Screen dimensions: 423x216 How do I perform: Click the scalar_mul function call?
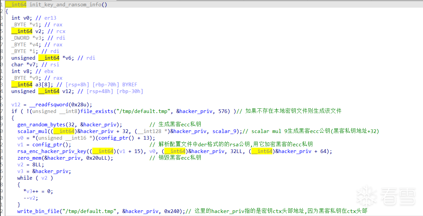32,131
